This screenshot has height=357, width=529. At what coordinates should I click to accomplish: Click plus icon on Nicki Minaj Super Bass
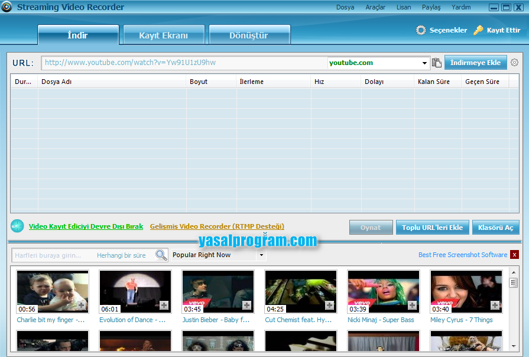412,305
